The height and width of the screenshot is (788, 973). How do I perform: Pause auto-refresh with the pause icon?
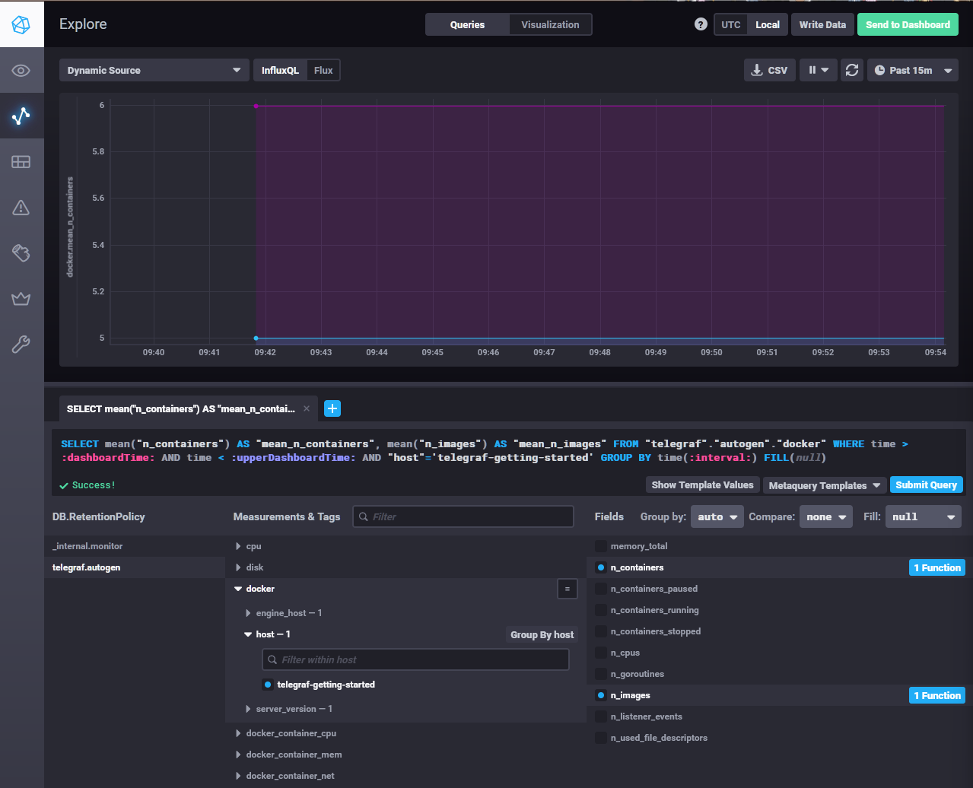point(811,70)
